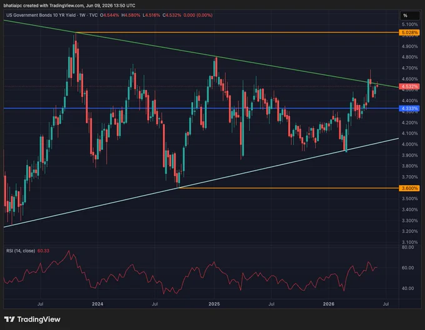
Task: Click the 2026 label on time axis
Action: click(329, 304)
